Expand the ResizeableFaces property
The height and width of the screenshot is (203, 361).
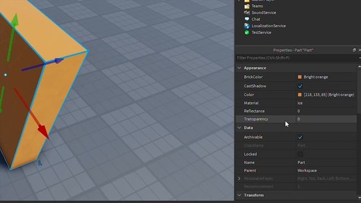tap(239, 179)
